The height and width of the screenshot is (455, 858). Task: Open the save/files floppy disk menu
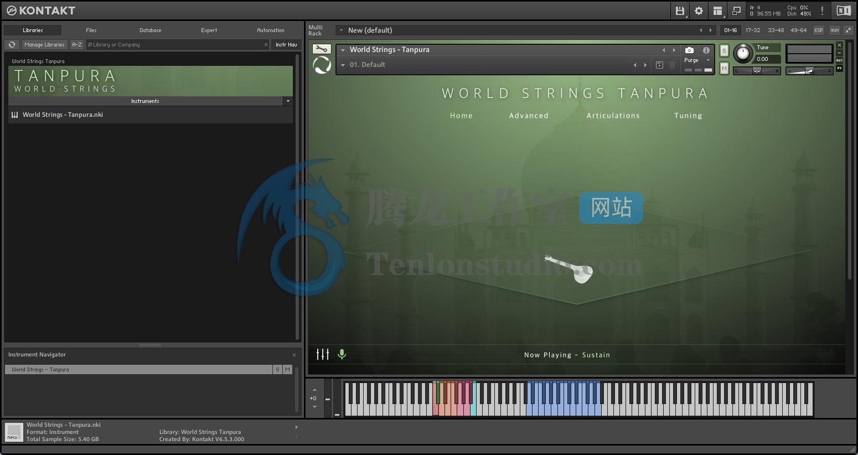tap(680, 11)
